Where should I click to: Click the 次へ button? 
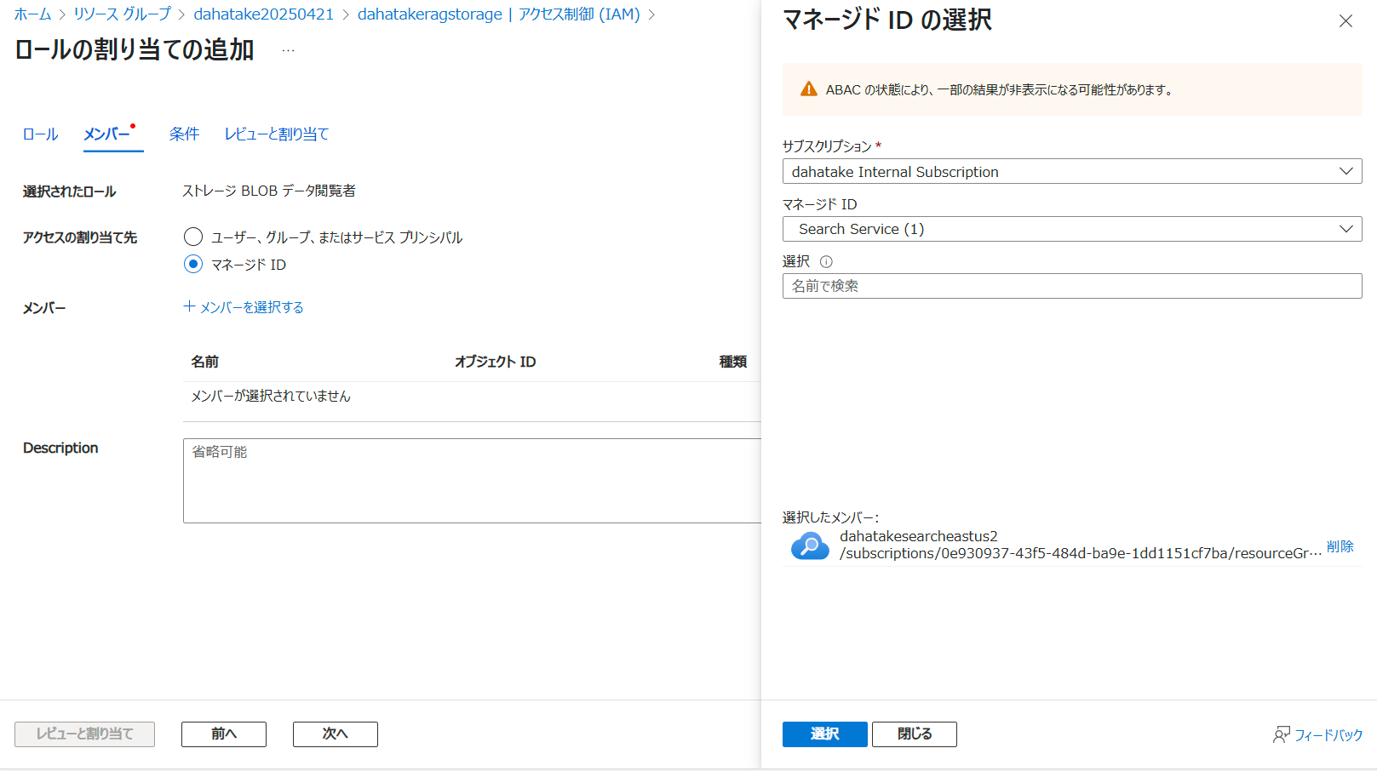click(x=335, y=734)
